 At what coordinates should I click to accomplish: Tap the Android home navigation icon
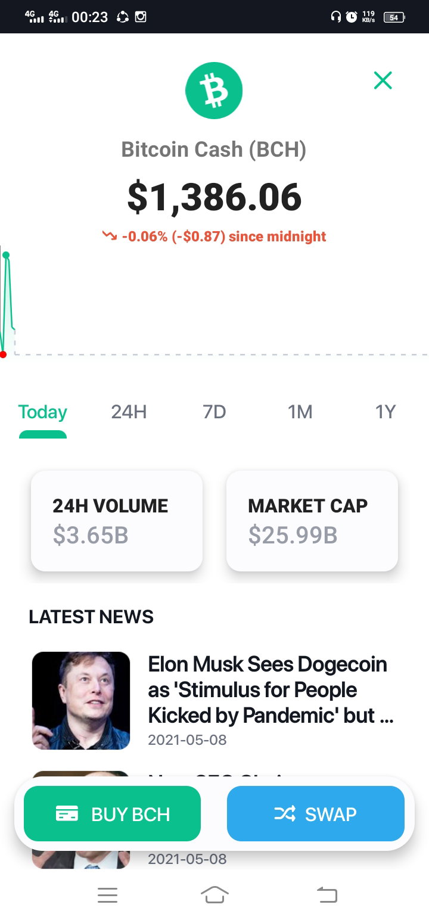(x=214, y=894)
